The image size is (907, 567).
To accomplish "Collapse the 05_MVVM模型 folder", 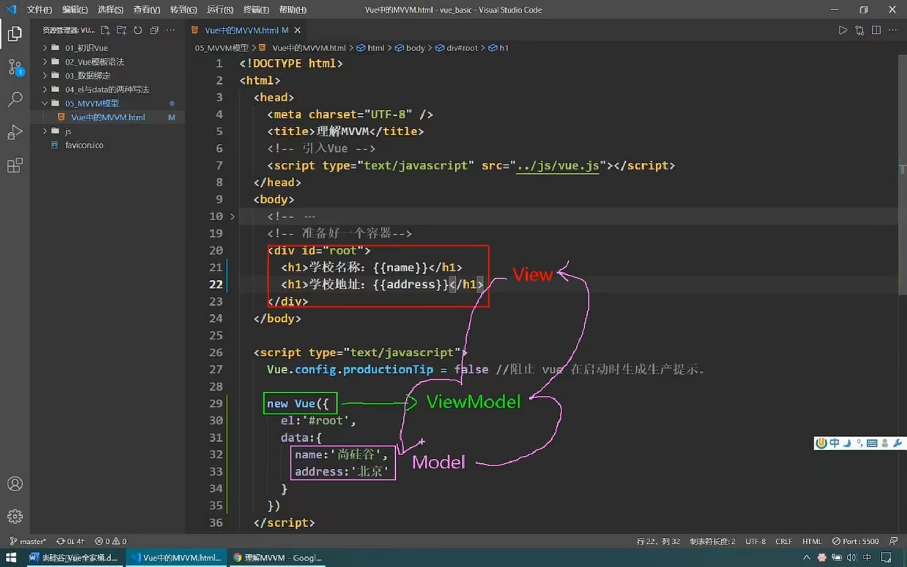I will [108, 103].
